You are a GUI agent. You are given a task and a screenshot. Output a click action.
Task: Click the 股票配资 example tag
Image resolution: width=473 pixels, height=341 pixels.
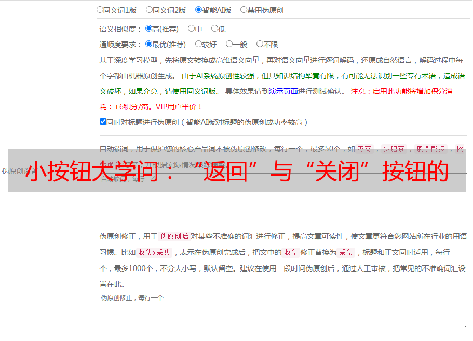pyautogui.click(x=431, y=149)
